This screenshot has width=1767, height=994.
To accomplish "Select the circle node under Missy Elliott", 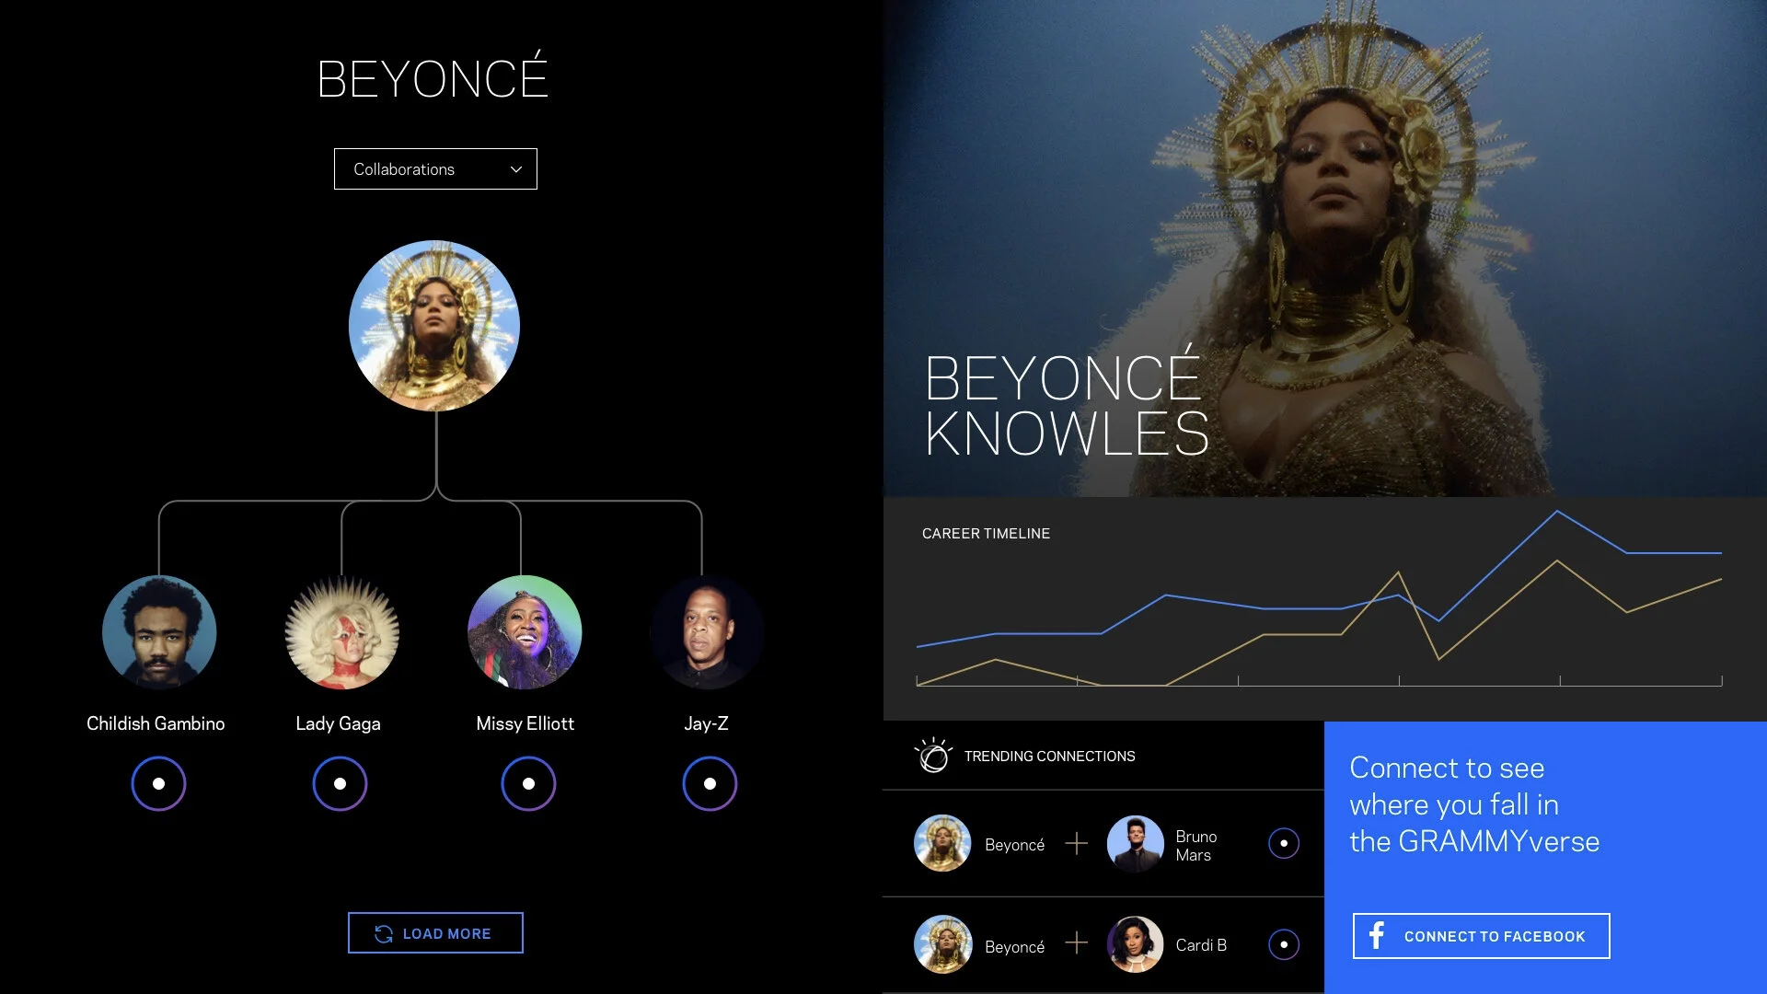I will pos(528,783).
